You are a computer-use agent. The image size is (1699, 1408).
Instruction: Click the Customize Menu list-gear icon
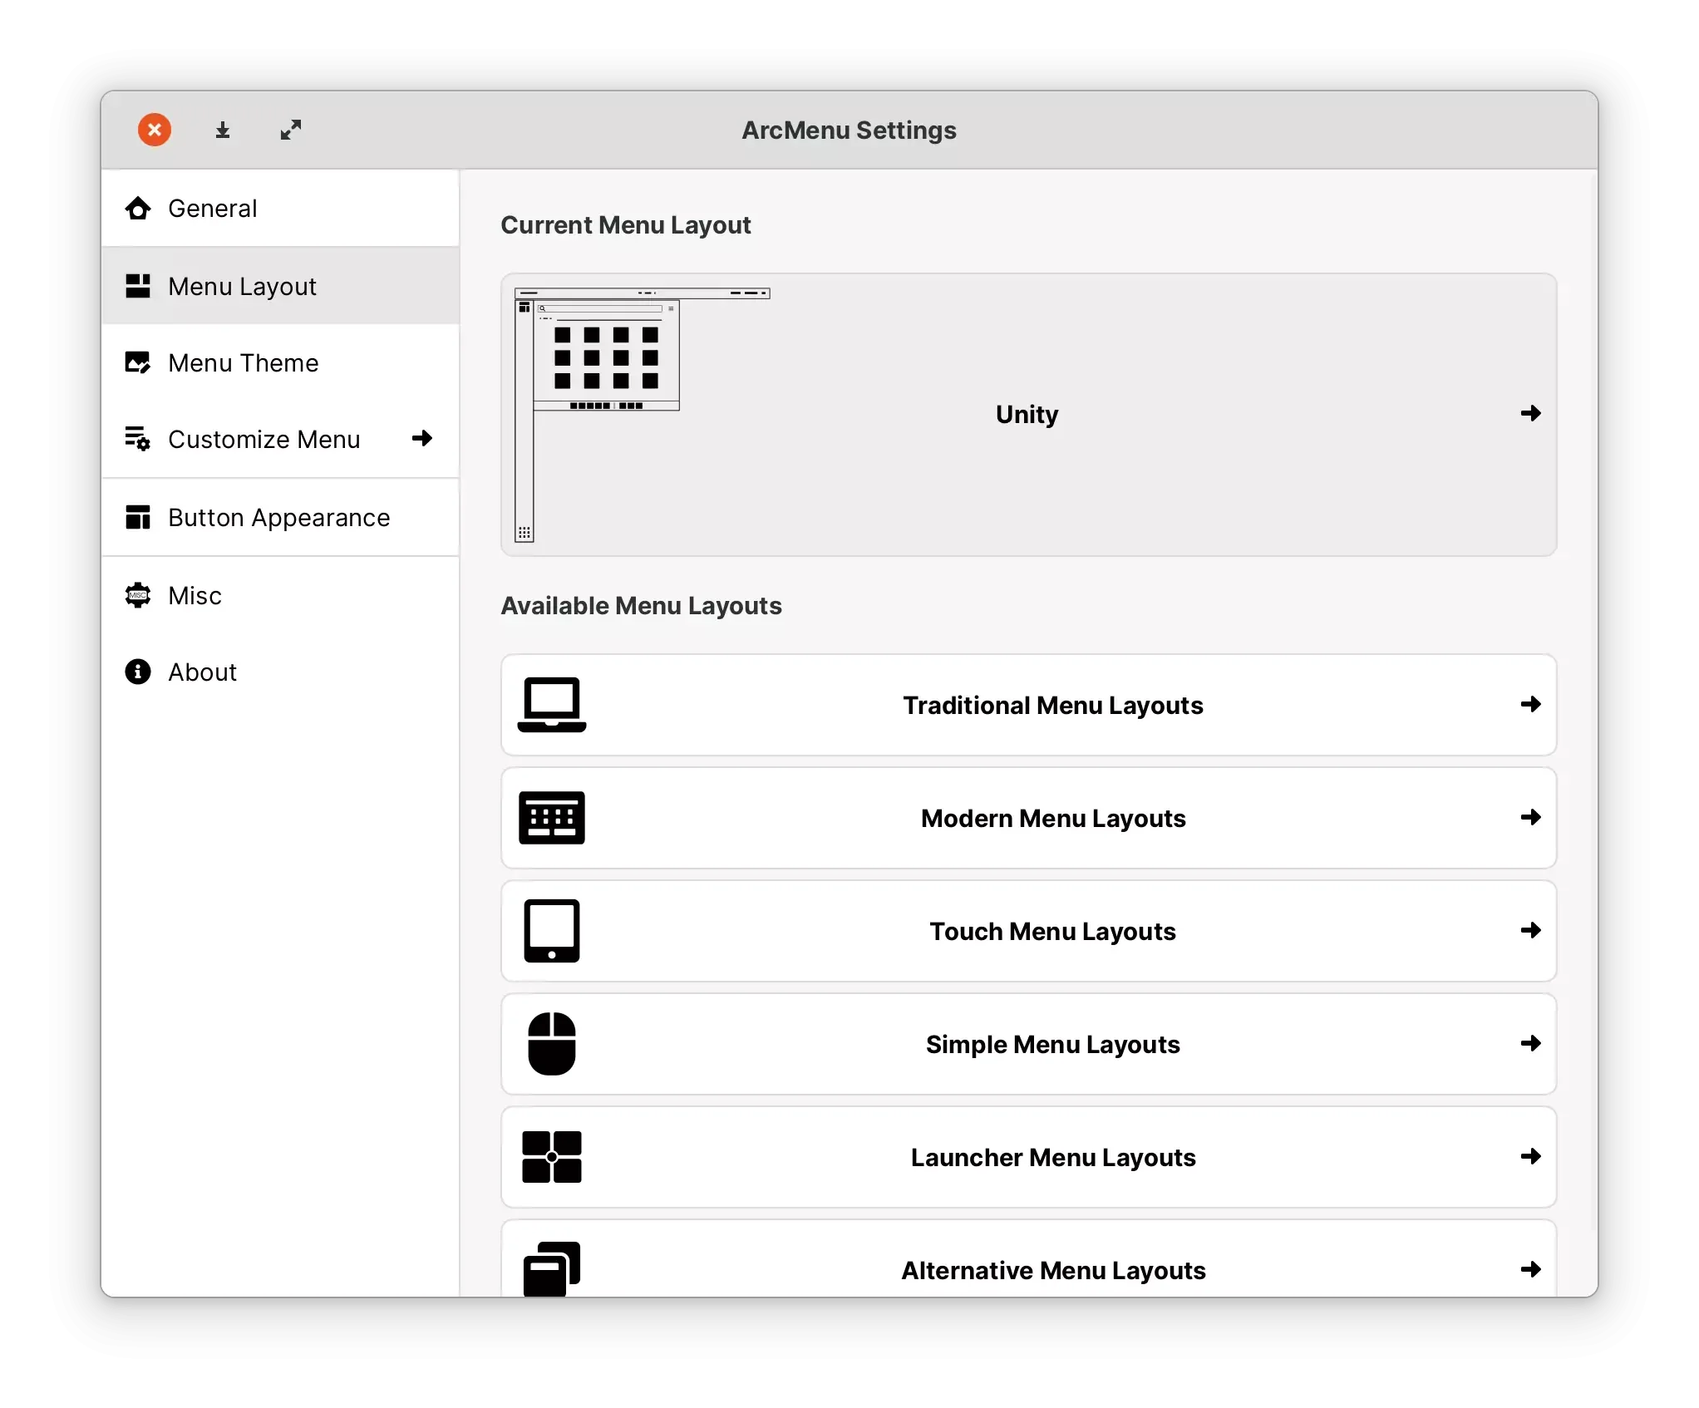point(138,438)
